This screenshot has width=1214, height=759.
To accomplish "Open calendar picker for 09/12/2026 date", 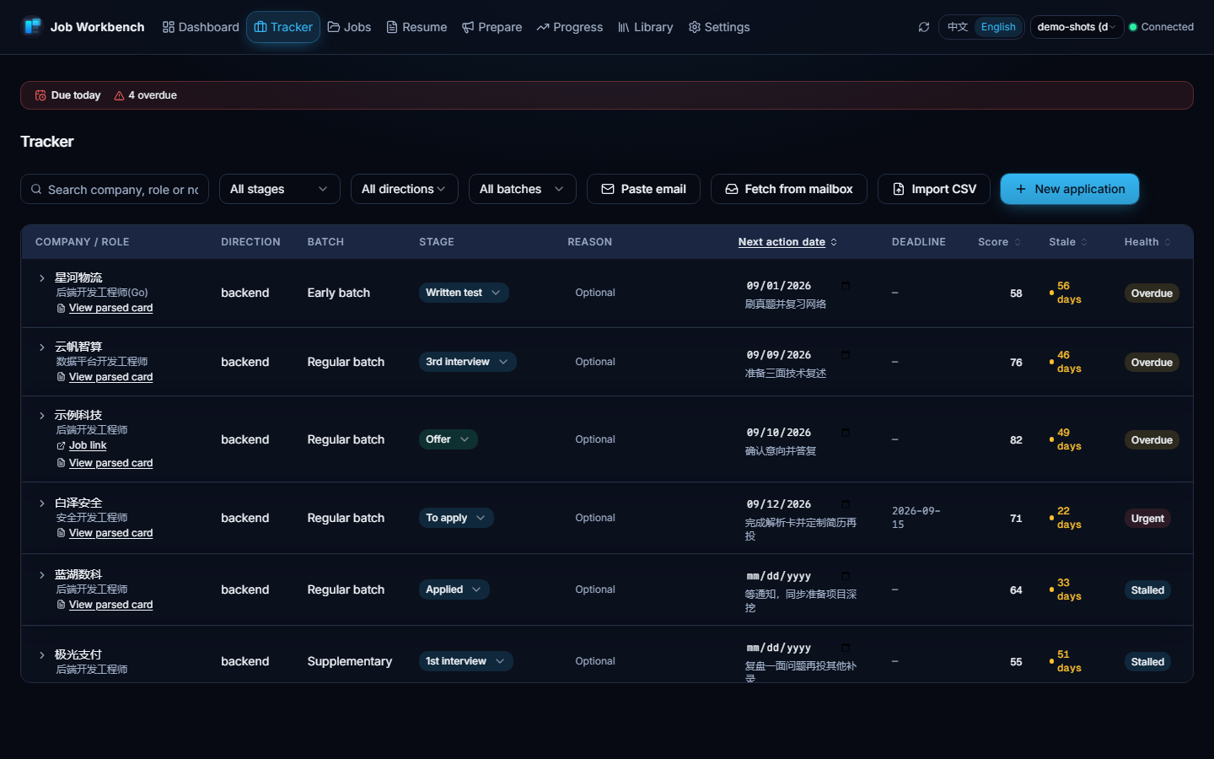I will (x=846, y=503).
